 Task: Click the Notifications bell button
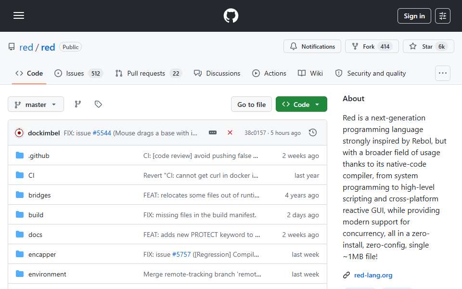(312, 47)
